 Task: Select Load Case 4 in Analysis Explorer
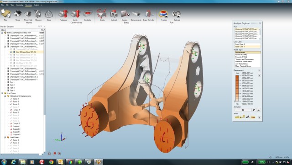pos(247,44)
